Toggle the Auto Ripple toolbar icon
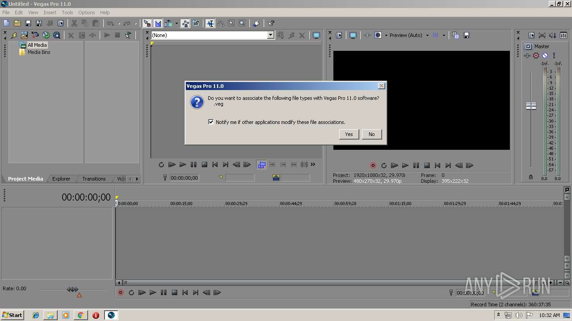Viewport: 572px width, 321px height. point(169,23)
